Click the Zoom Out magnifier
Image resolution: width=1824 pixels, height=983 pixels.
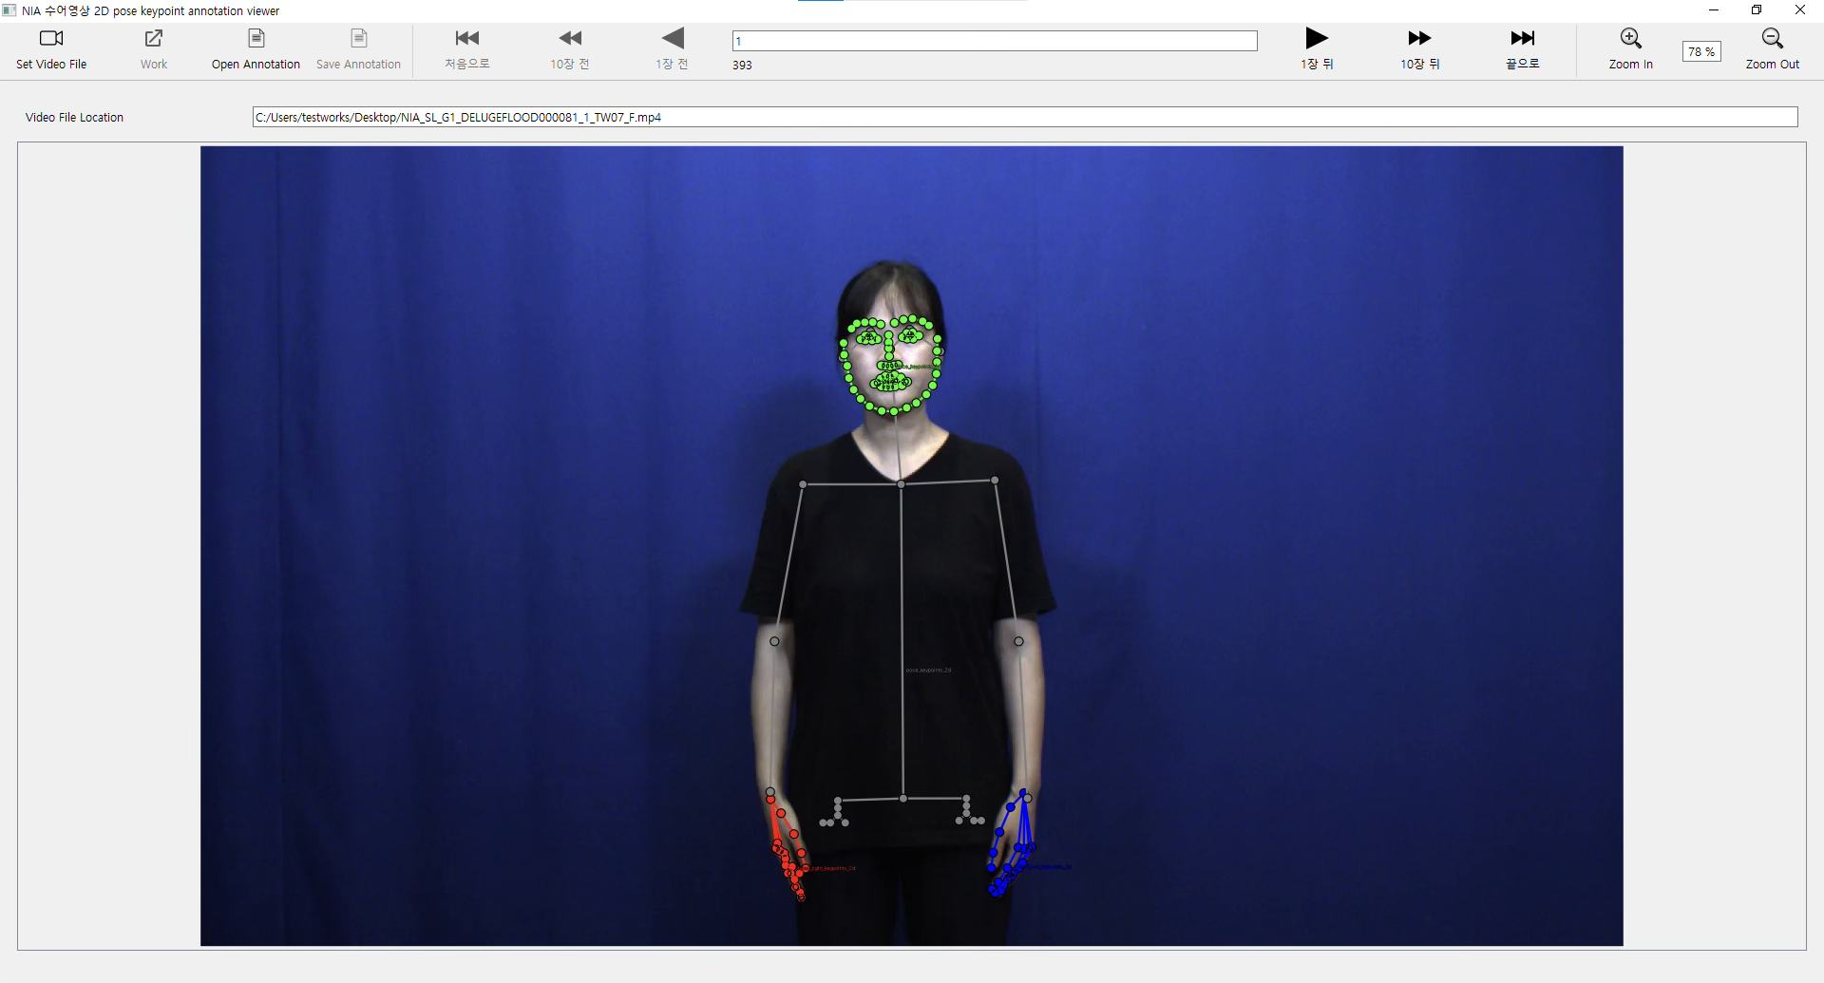1773,38
